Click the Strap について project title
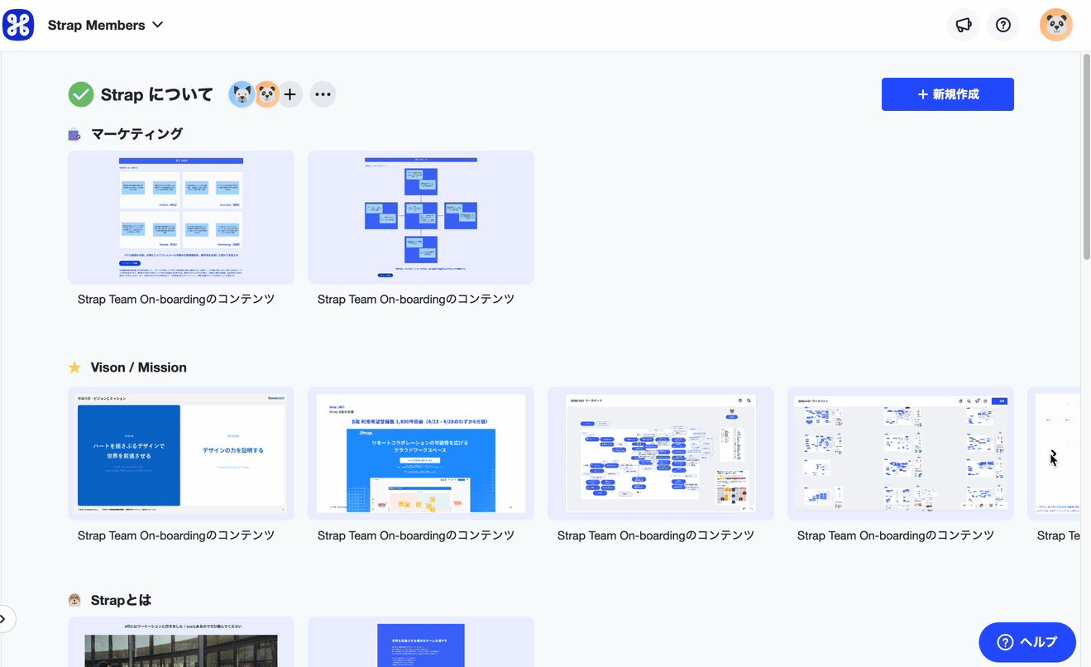This screenshot has width=1091, height=667. point(157,94)
